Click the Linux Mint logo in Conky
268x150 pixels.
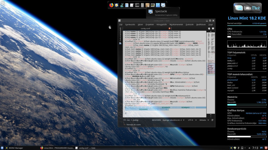click(x=248, y=8)
